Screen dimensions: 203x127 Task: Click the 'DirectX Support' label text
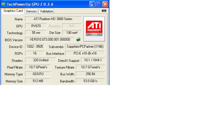[69, 61]
